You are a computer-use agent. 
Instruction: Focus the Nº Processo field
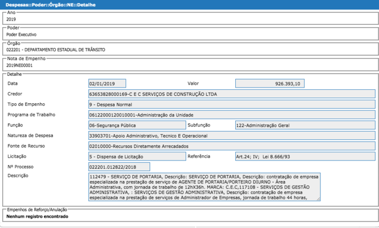pos(119,167)
